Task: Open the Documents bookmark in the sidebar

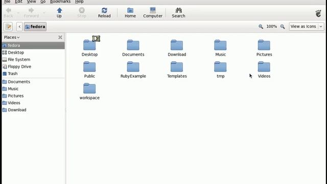Action: pyautogui.click(x=33, y=82)
